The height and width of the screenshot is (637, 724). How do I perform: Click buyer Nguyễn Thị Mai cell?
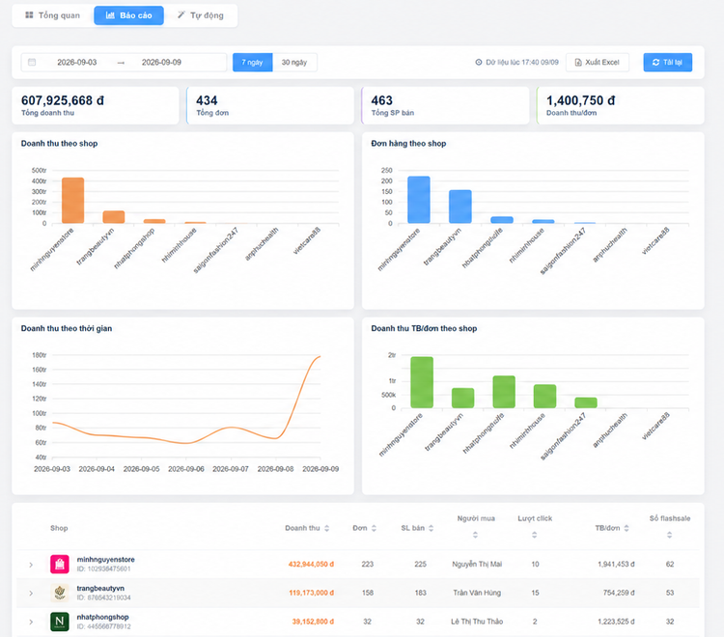(x=477, y=564)
